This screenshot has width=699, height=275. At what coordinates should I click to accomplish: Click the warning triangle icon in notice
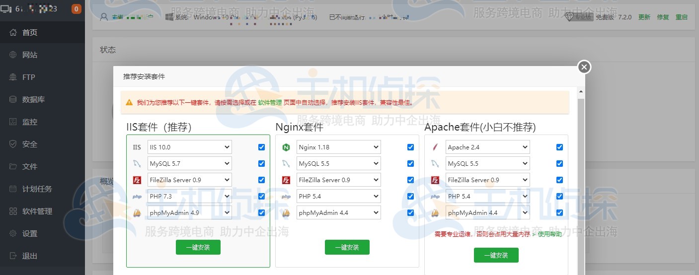point(129,102)
